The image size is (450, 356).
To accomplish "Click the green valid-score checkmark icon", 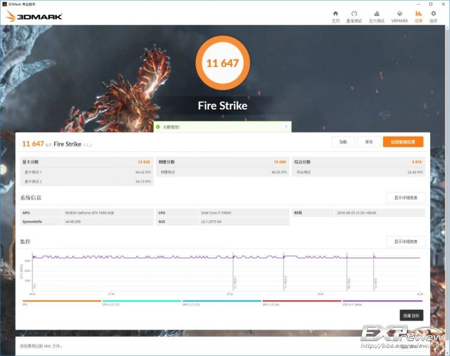I will [x=158, y=127].
